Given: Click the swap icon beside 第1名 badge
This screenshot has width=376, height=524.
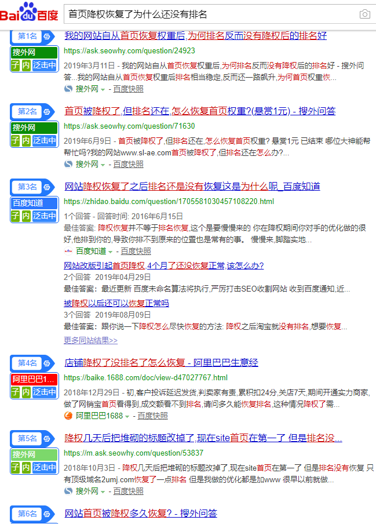Looking at the screenshot, I should pyautogui.click(x=47, y=37).
